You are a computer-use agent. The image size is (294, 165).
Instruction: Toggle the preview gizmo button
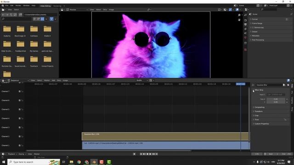pos(230,10)
